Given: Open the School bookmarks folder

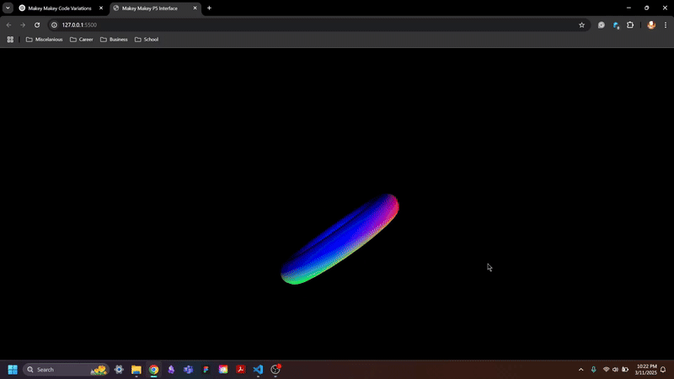Looking at the screenshot, I should coord(147,40).
